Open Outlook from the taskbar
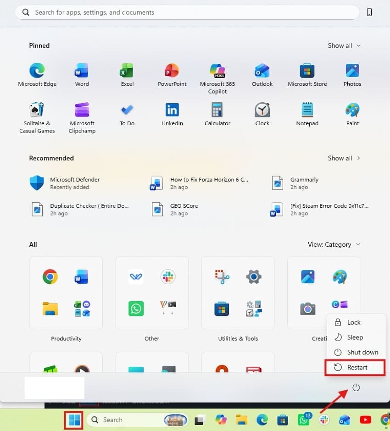This screenshot has height=431, width=390. [345, 420]
